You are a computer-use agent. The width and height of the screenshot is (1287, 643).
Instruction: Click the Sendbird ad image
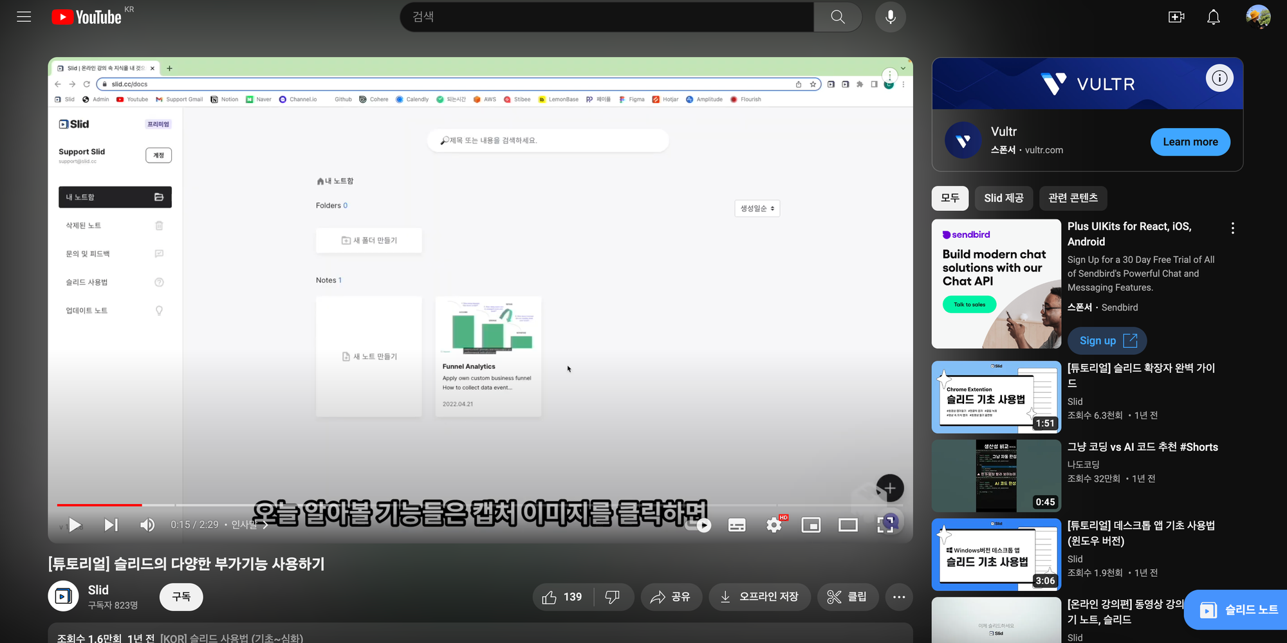coord(996,284)
